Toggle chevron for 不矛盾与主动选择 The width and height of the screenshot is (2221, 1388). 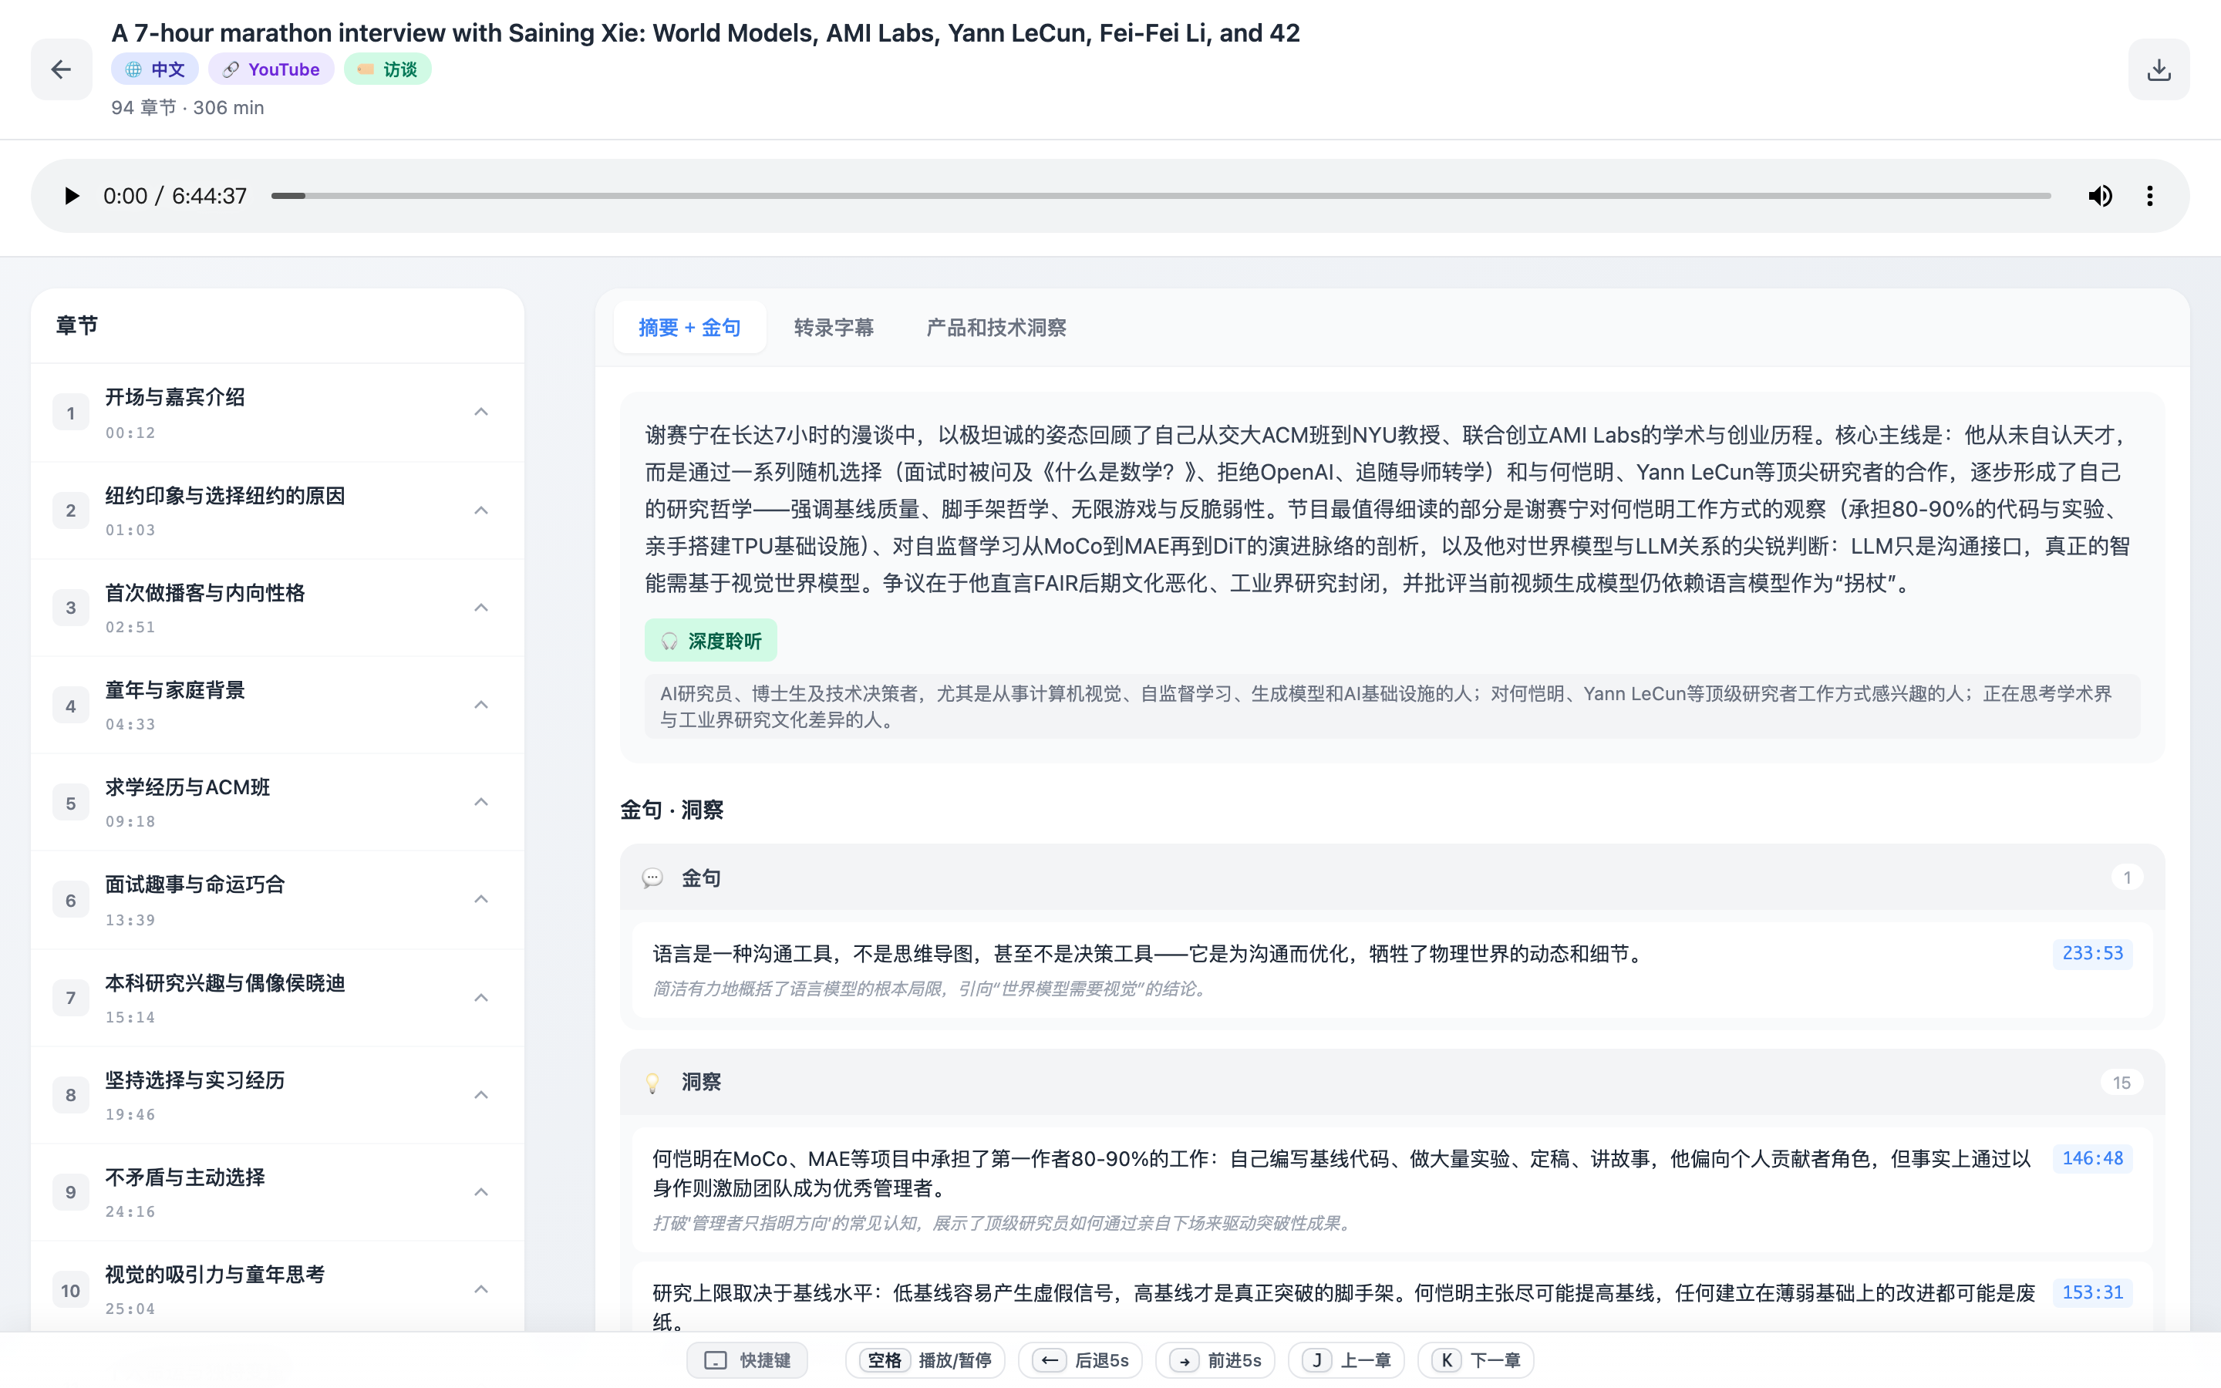[481, 1192]
